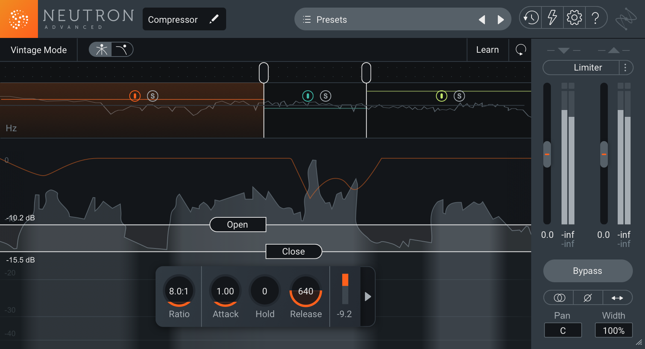Viewport: 645px width, 349px height.
Task: Toggle the orange band one power button
Action: (135, 96)
